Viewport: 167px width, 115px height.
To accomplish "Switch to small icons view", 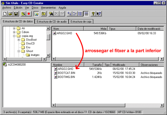I will click(x=75, y=14).
